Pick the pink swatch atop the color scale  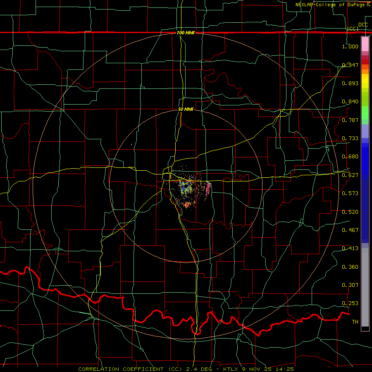click(365, 44)
